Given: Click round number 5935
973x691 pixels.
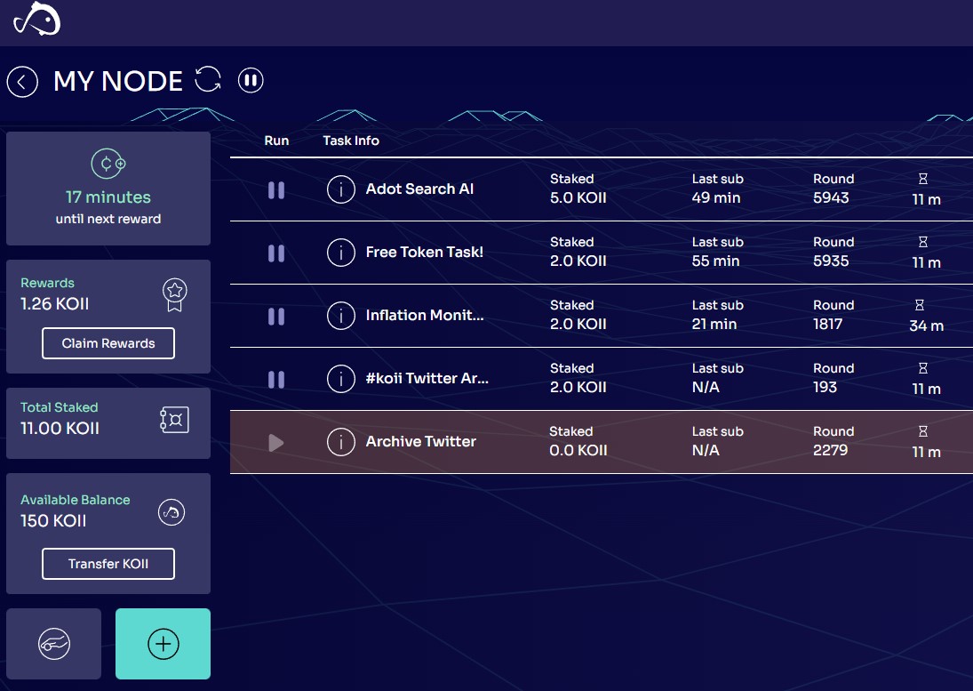Looking at the screenshot, I should pos(831,261).
